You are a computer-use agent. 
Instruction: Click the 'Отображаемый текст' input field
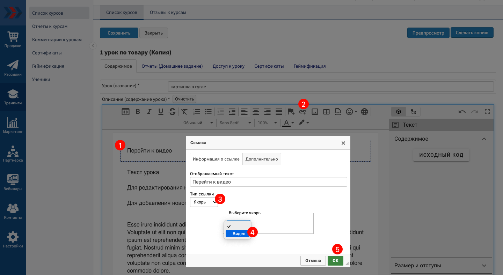tap(268, 182)
